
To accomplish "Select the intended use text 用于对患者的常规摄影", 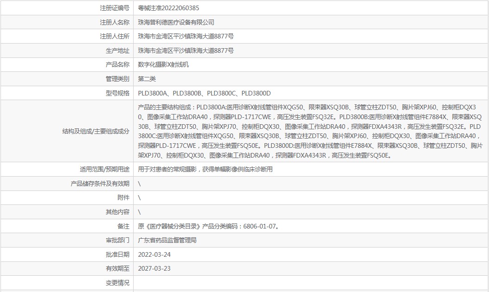I will pos(205,169).
